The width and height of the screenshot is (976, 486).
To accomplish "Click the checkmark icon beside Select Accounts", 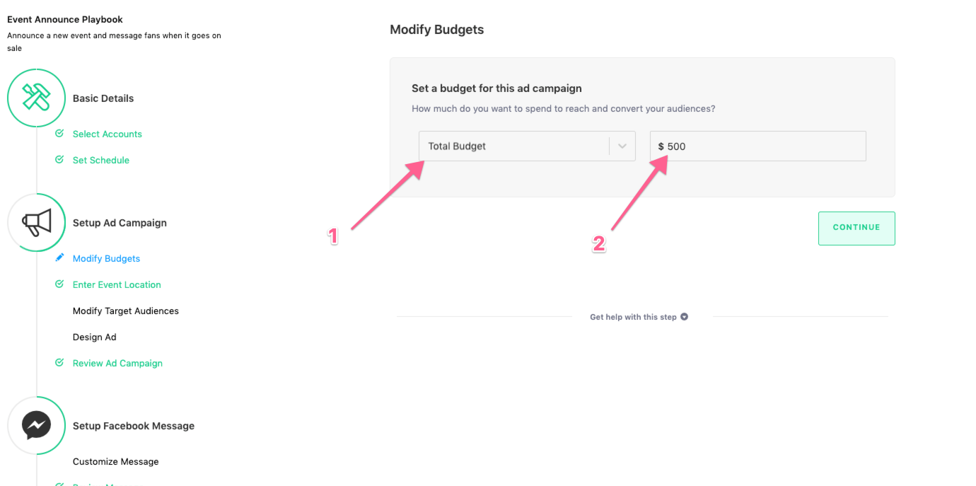I will click(x=59, y=133).
